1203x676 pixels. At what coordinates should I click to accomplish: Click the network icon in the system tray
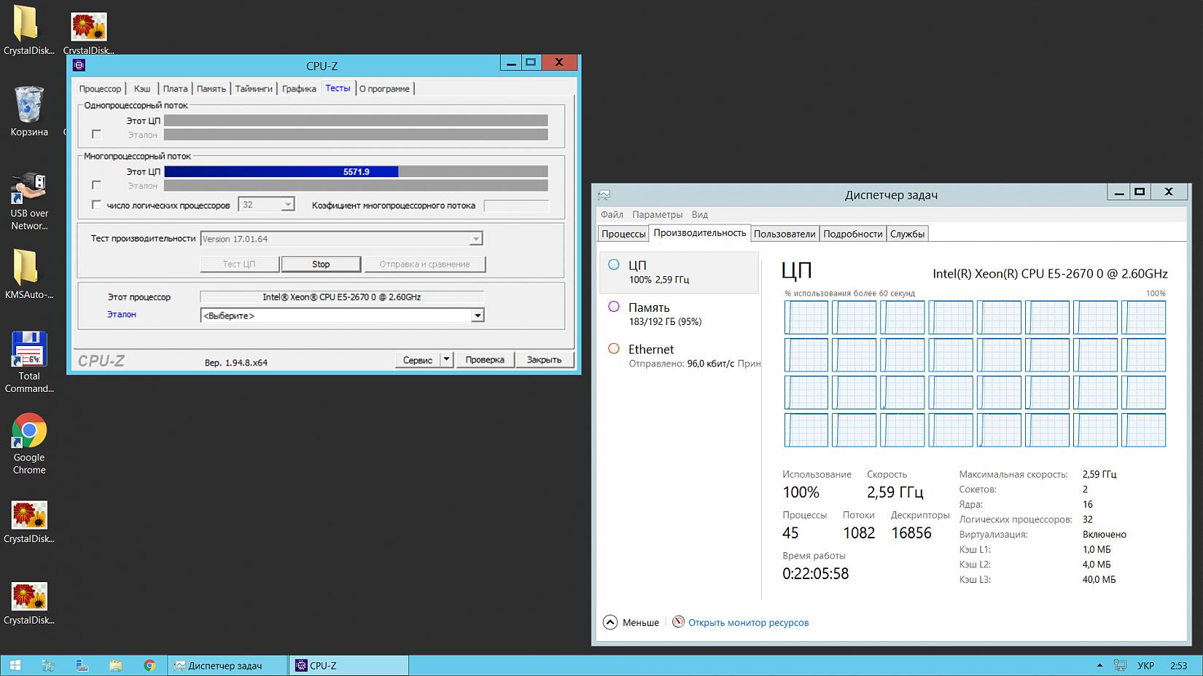1120,665
